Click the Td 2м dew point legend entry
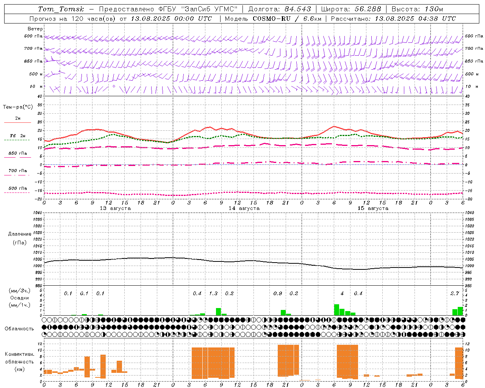This screenshot has height=388, width=485. pos(17,136)
